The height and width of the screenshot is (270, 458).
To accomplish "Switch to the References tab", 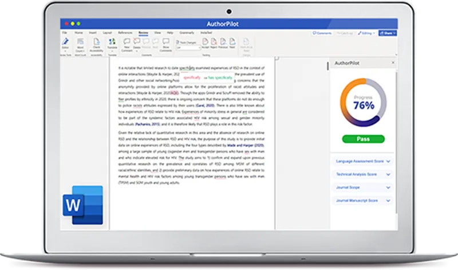I will (x=125, y=33).
